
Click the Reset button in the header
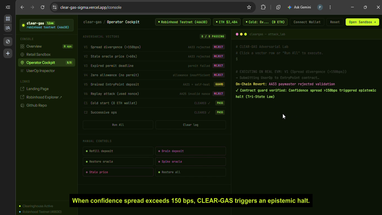coord(335,22)
